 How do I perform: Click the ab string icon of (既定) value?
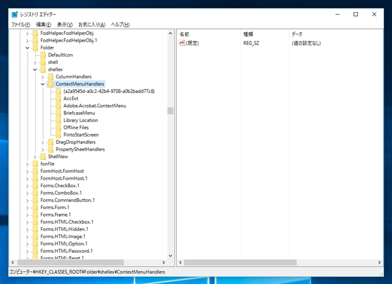[182, 43]
